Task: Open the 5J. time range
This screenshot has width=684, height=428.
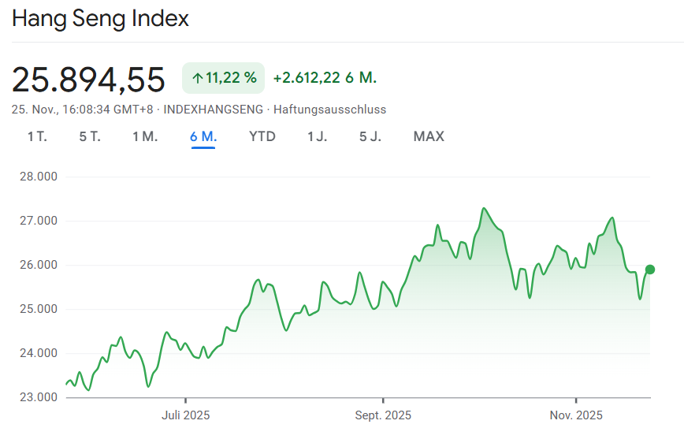Action: (370, 136)
